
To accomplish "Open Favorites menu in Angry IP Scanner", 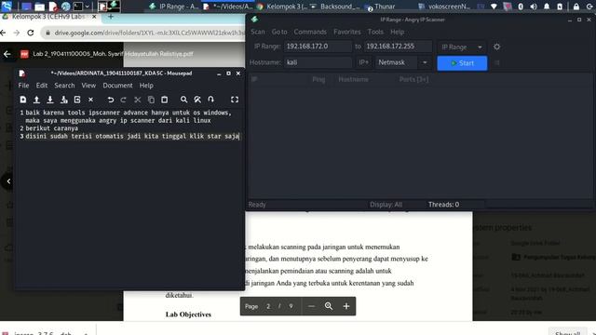I will tap(347, 32).
